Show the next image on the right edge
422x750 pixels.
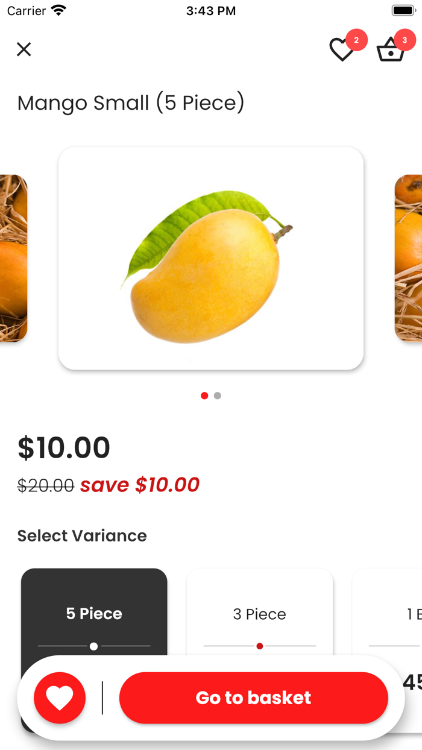409,258
